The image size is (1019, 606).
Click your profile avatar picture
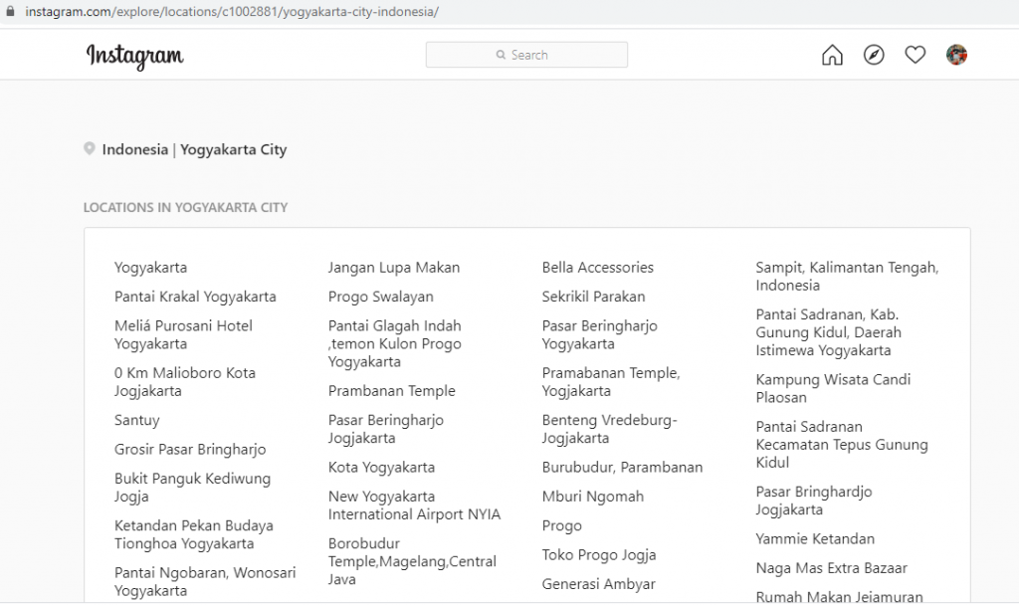955,55
